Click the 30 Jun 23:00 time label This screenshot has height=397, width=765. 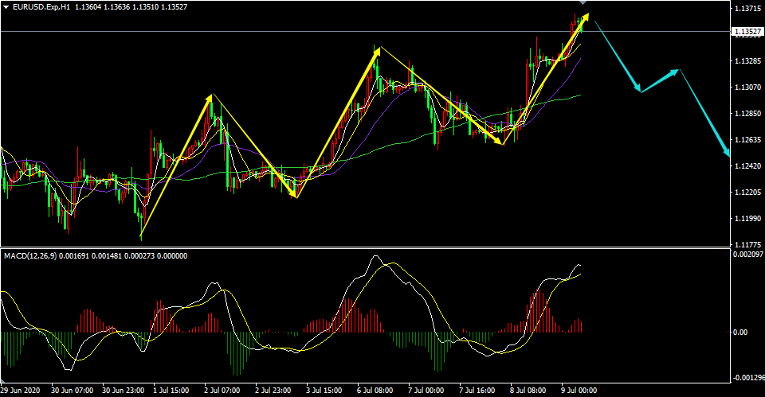click(x=123, y=390)
